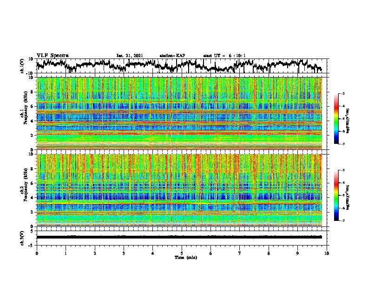The height and width of the screenshot is (284, 368).
Task: Click the "-3" tick on the upper colorbar
Action: pos(342,93)
